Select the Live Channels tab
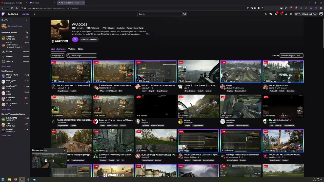 point(58,49)
